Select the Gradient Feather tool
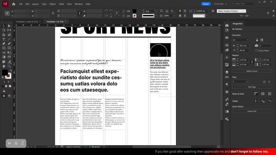This screenshot has width=276, height=155. [x=9, y=57]
